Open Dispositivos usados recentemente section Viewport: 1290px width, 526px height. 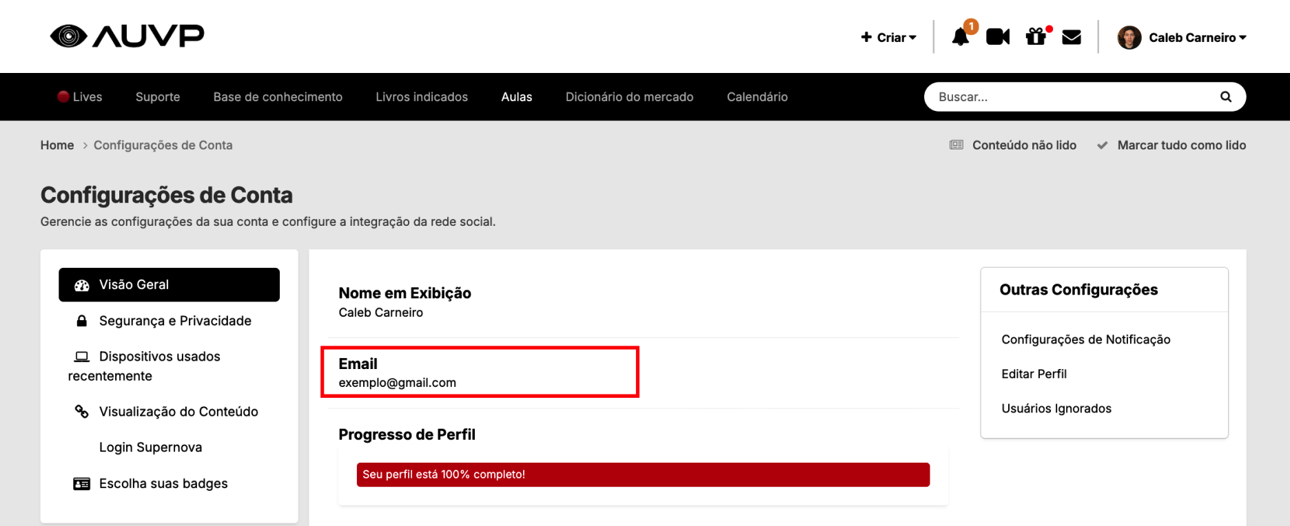[x=159, y=357]
